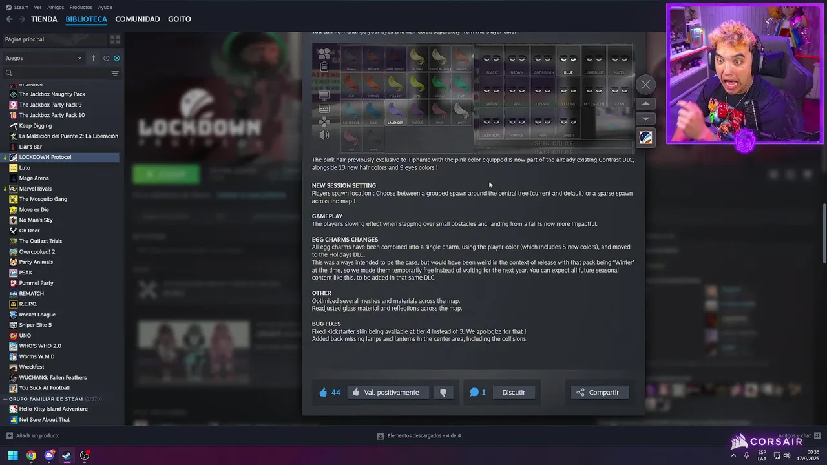827x465 pixels.
Task: Close the news popup with X
Action: click(x=645, y=85)
